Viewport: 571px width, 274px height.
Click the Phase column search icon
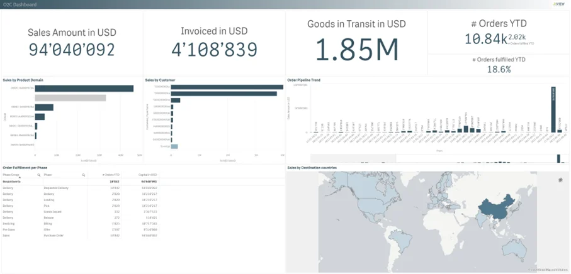click(x=82, y=175)
